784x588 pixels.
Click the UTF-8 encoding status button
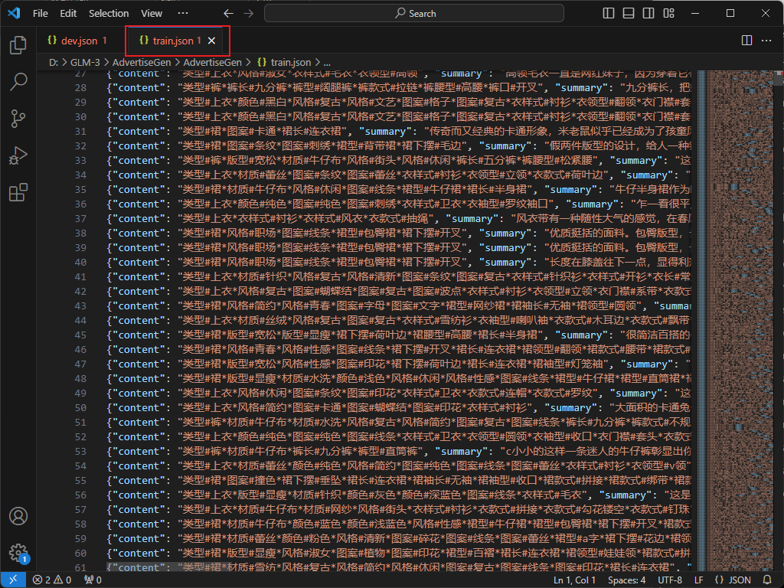pyautogui.click(x=669, y=580)
